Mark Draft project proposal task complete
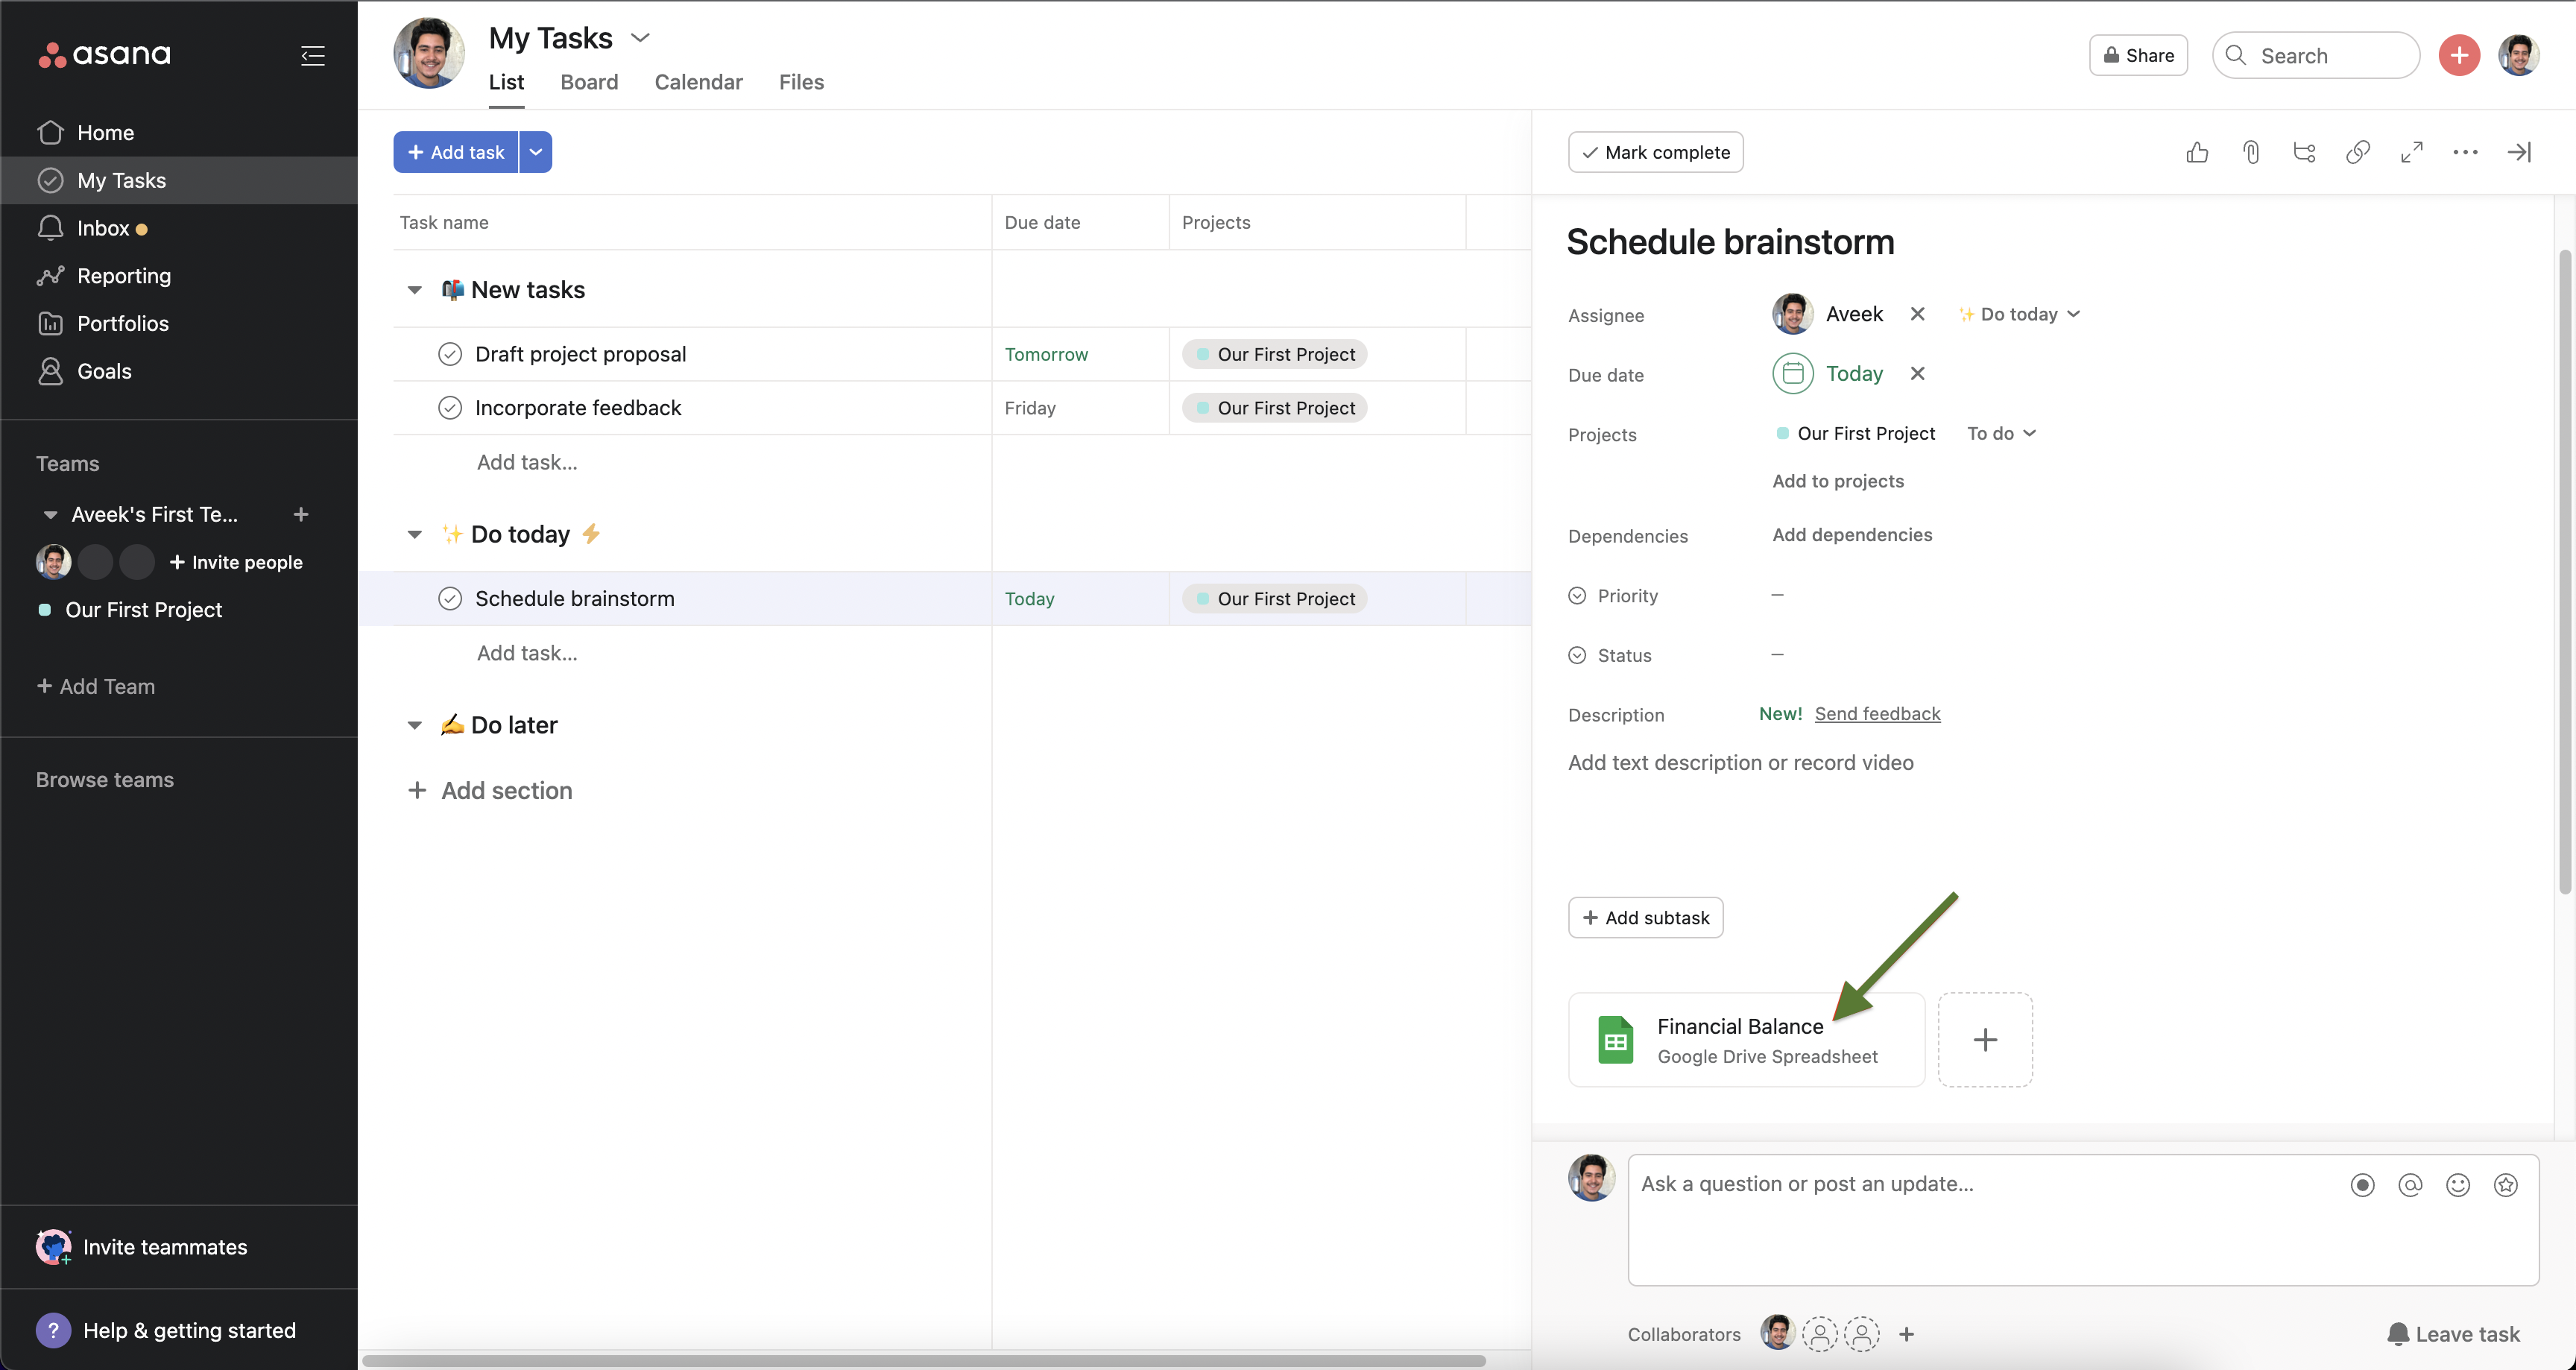Screen dimensions: 2576x1370 tap(450, 354)
